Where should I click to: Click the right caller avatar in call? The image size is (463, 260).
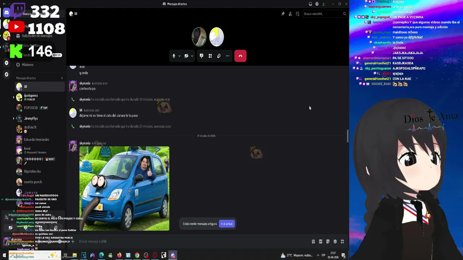(216, 37)
